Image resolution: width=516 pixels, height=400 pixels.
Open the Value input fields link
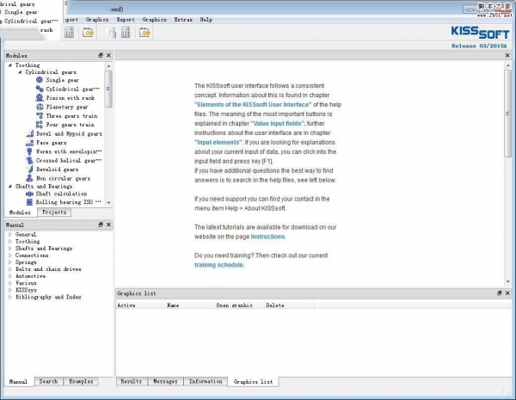[x=278, y=124]
